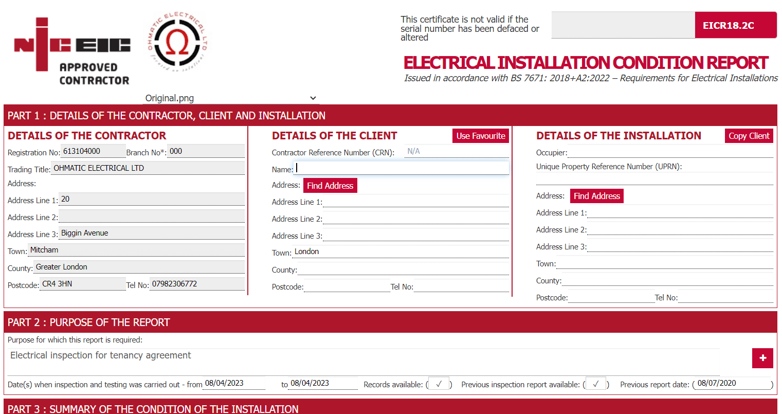
Task: Click the purpose of report text area
Action: tap(360, 355)
